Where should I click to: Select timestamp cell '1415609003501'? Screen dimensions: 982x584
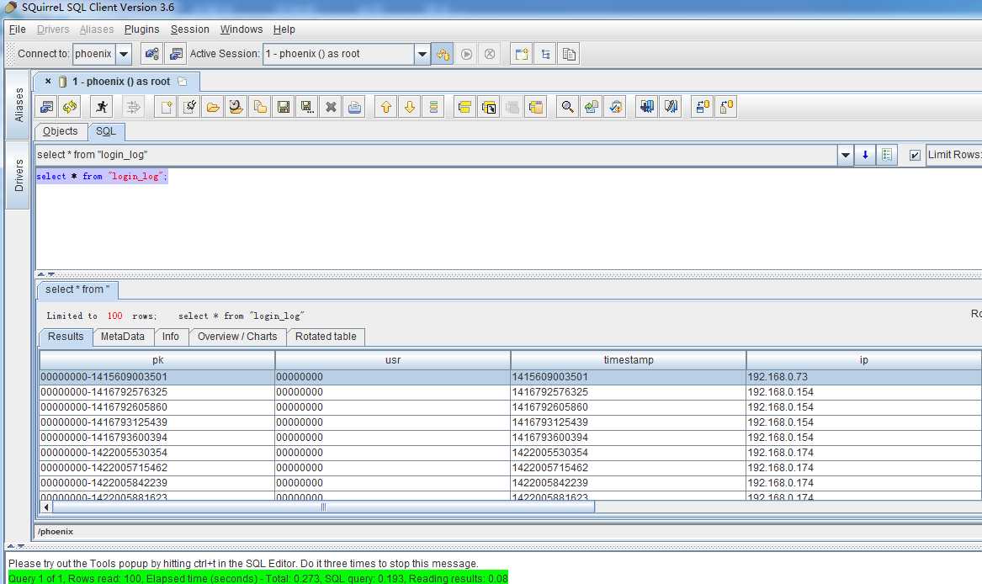pos(628,377)
